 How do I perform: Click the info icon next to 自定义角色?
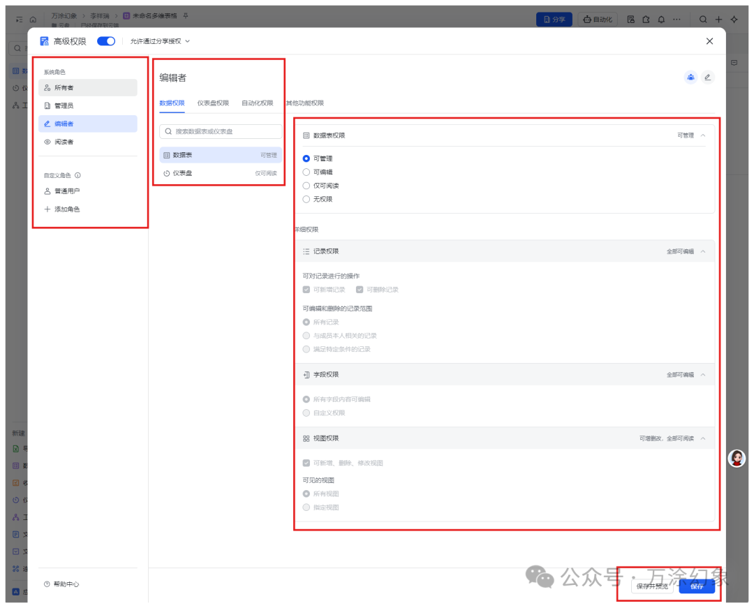(77, 176)
